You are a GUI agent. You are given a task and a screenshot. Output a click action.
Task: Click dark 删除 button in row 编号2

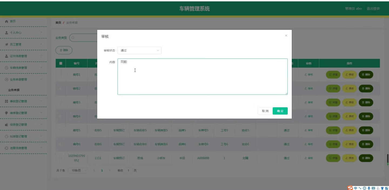[366, 89]
